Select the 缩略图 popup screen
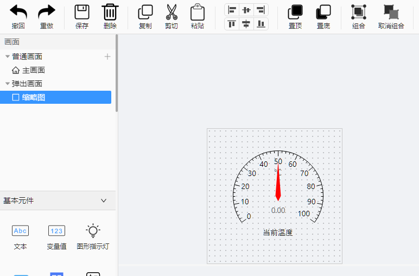 pos(55,97)
